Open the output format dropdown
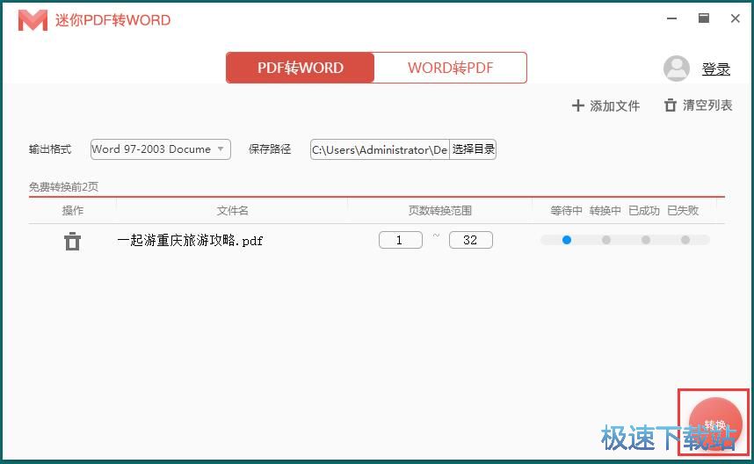The width and height of the screenshot is (754, 464). tap(161, 149)
